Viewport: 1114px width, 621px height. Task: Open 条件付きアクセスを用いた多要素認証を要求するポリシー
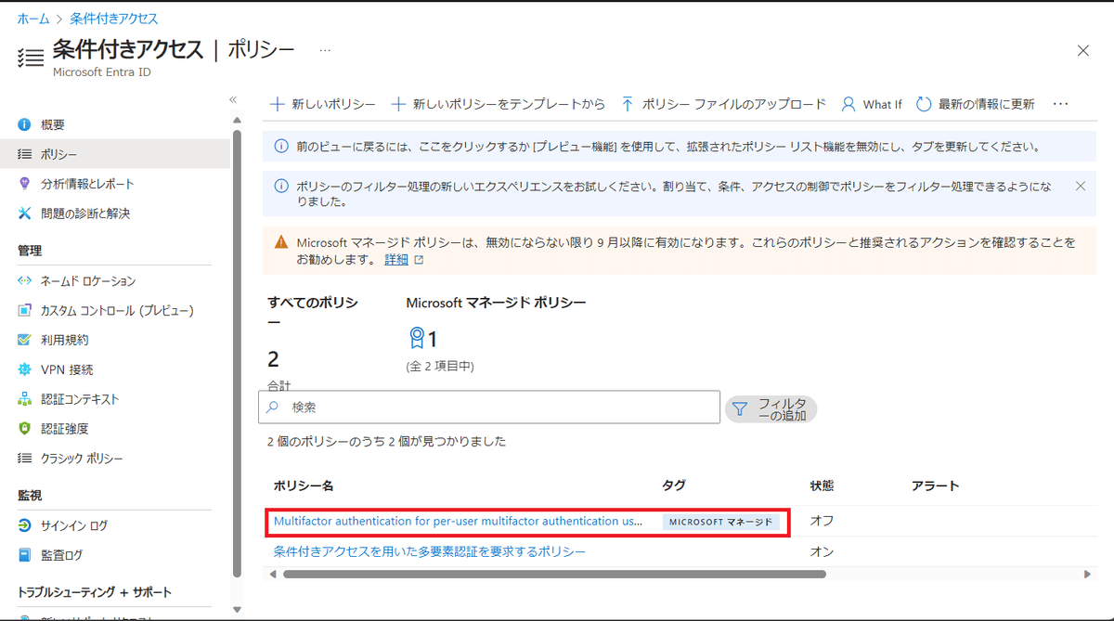click(430, 551)
